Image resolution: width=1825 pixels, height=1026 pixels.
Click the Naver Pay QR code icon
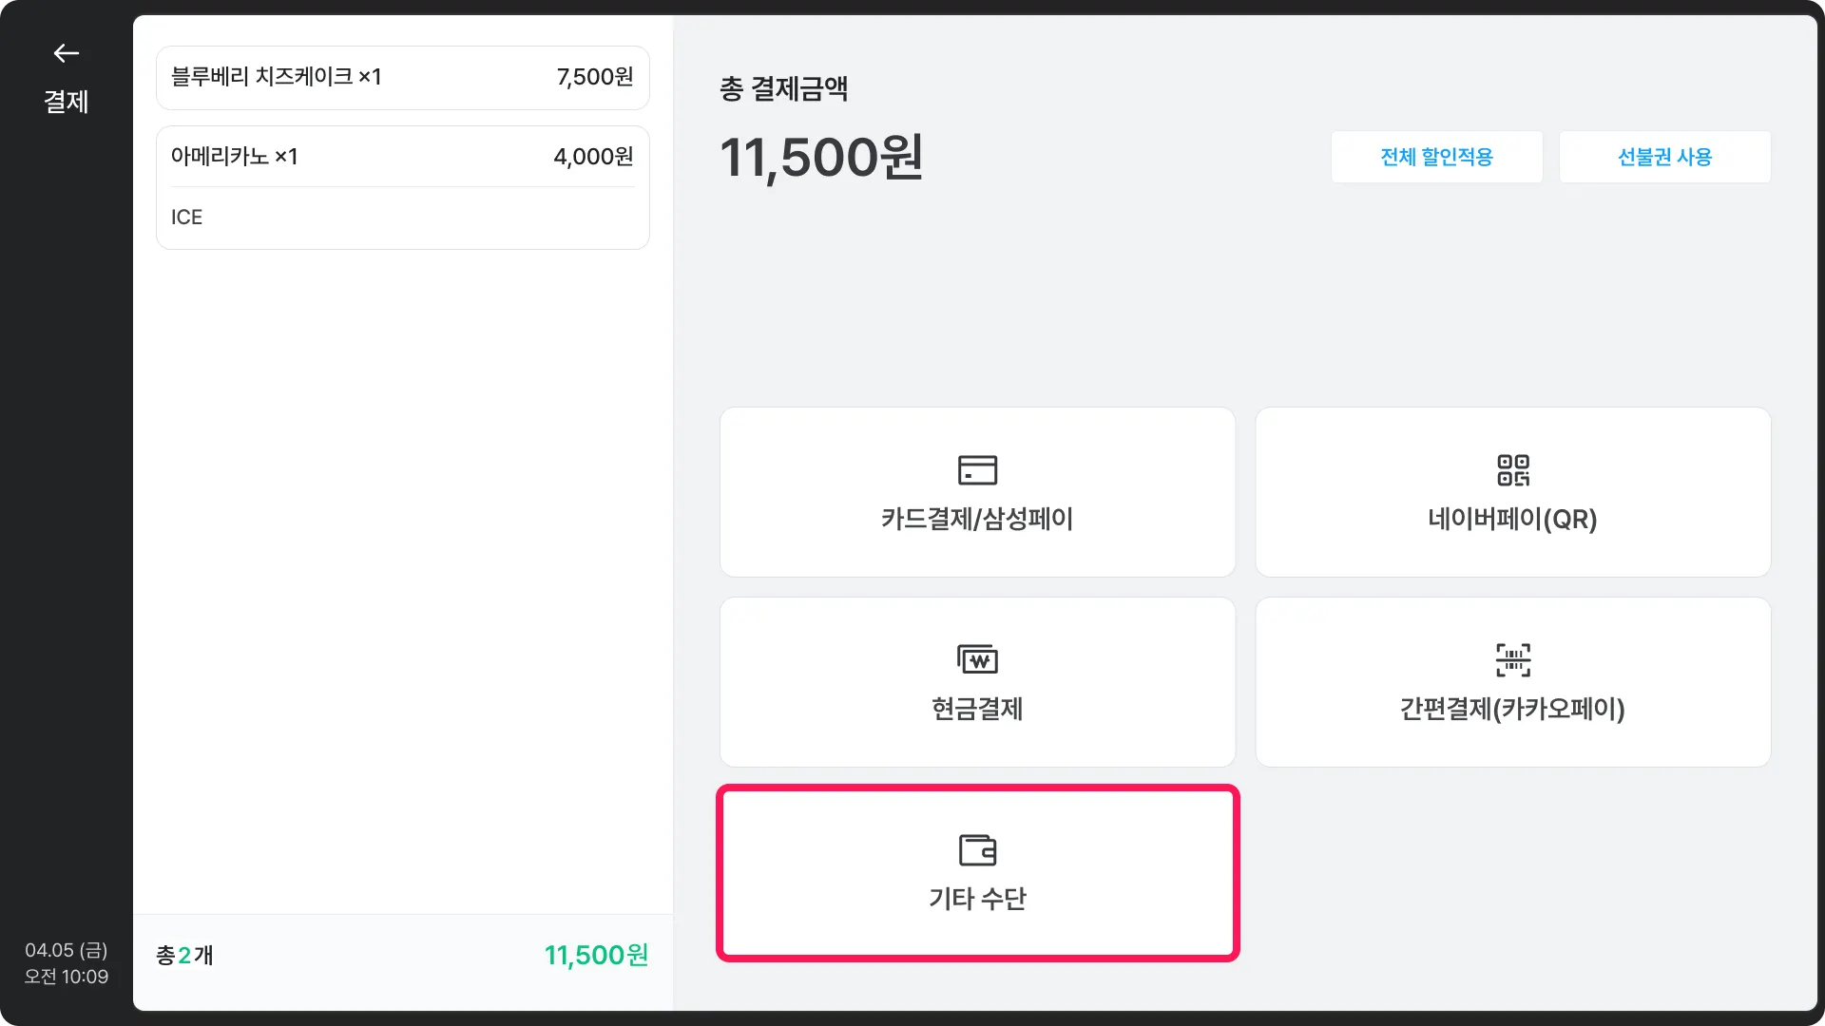point(1512,470)
